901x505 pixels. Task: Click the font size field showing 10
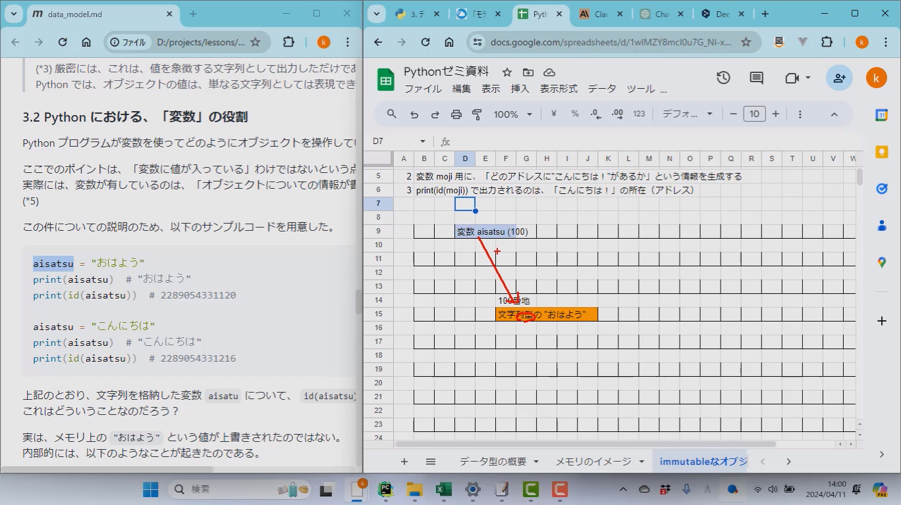[x=754, y=114]
